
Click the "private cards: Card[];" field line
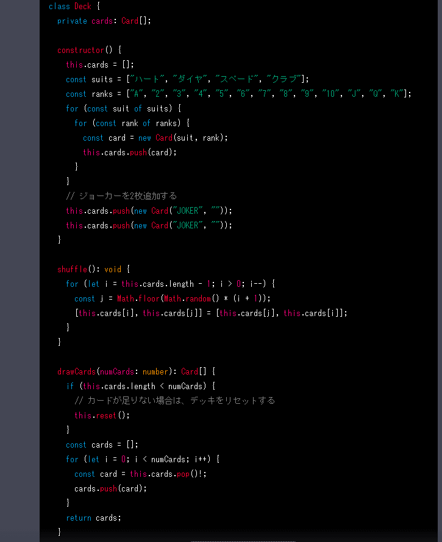pos(104,21)
